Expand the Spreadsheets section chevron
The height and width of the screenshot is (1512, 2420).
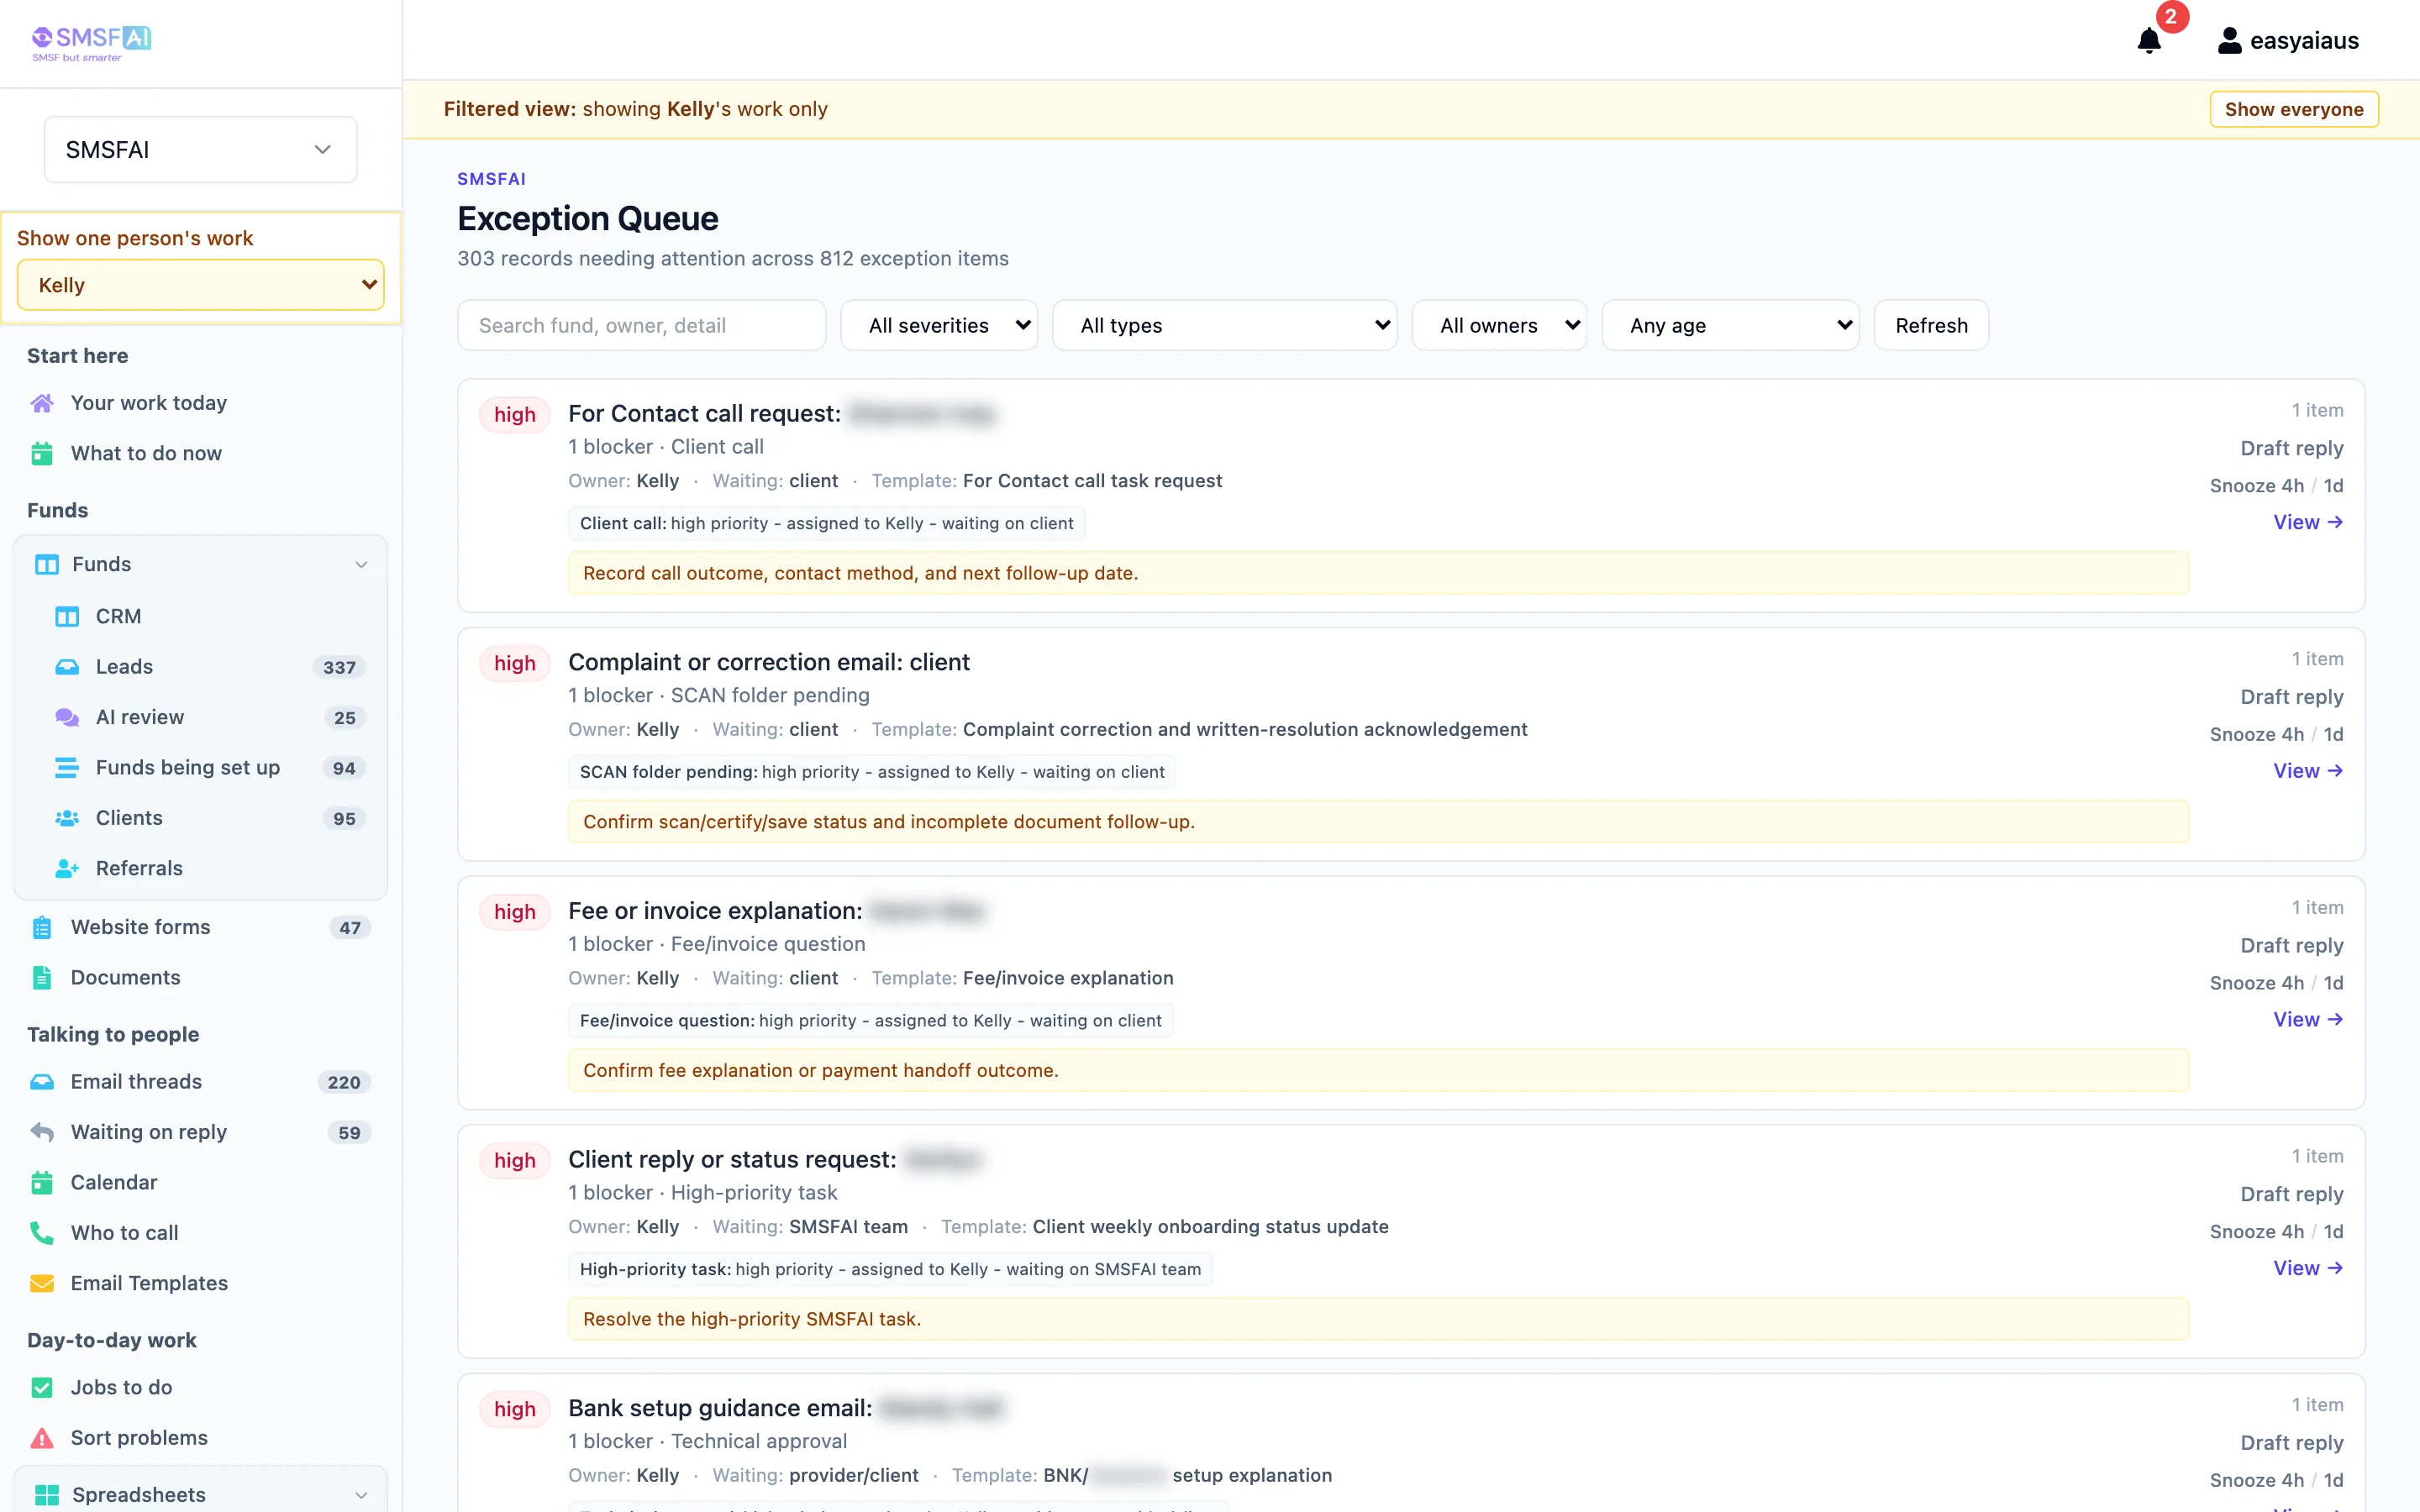point(361,1495)
